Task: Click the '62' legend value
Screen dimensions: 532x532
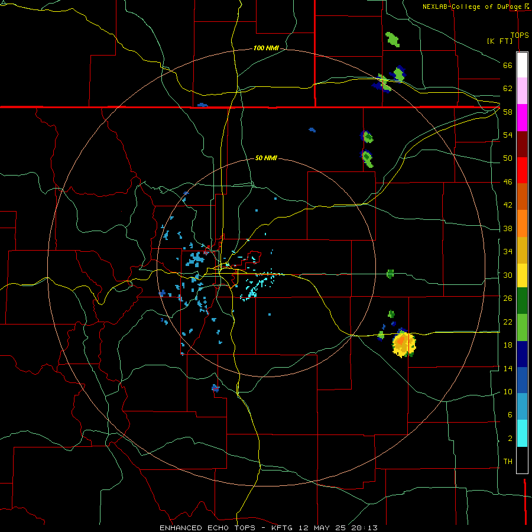Action: coord(508,89)
